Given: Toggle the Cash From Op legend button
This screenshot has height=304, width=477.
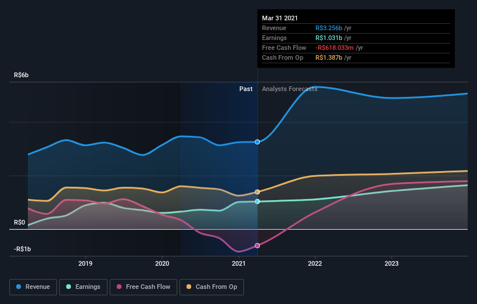Looking at the screenshot, I should [x=211, y=287].
